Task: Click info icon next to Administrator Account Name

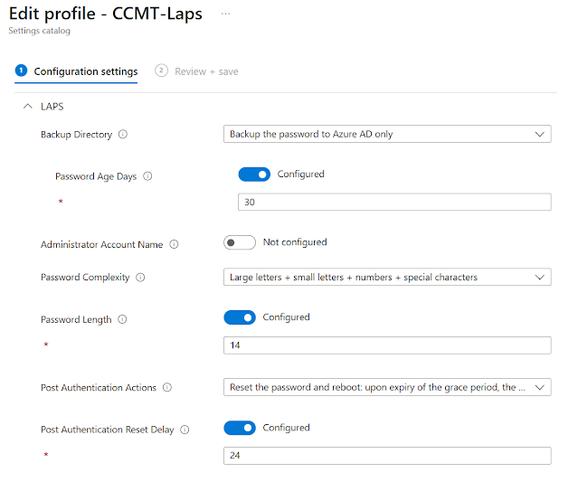Action: 175,244
